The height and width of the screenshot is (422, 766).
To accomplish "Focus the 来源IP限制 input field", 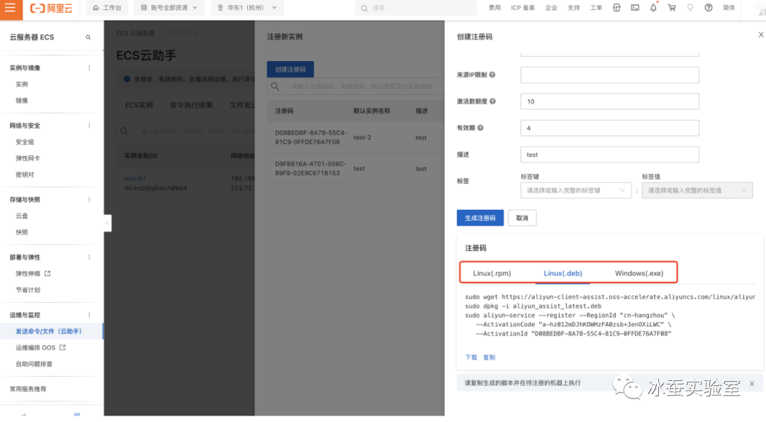I will click(610, 74).
